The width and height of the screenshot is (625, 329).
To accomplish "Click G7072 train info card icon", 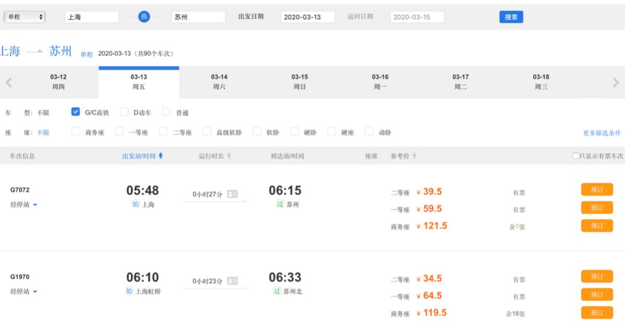I will [232, 194].
